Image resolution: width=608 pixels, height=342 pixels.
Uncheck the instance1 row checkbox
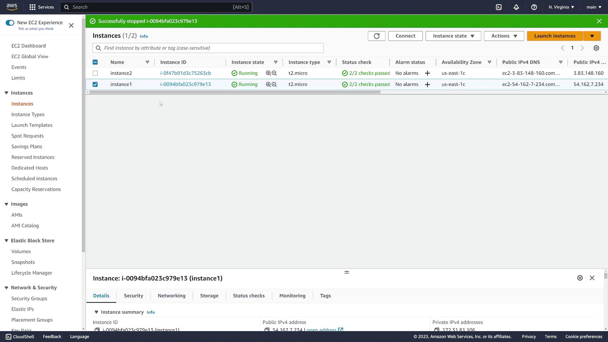point(95,85)
